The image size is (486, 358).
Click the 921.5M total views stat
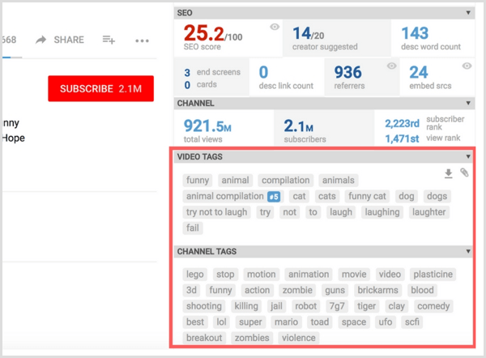tap(207, 126)
